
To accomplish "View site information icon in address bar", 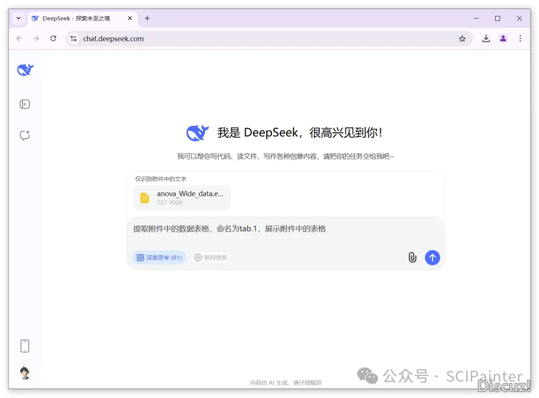I will [x=73, y=38].
